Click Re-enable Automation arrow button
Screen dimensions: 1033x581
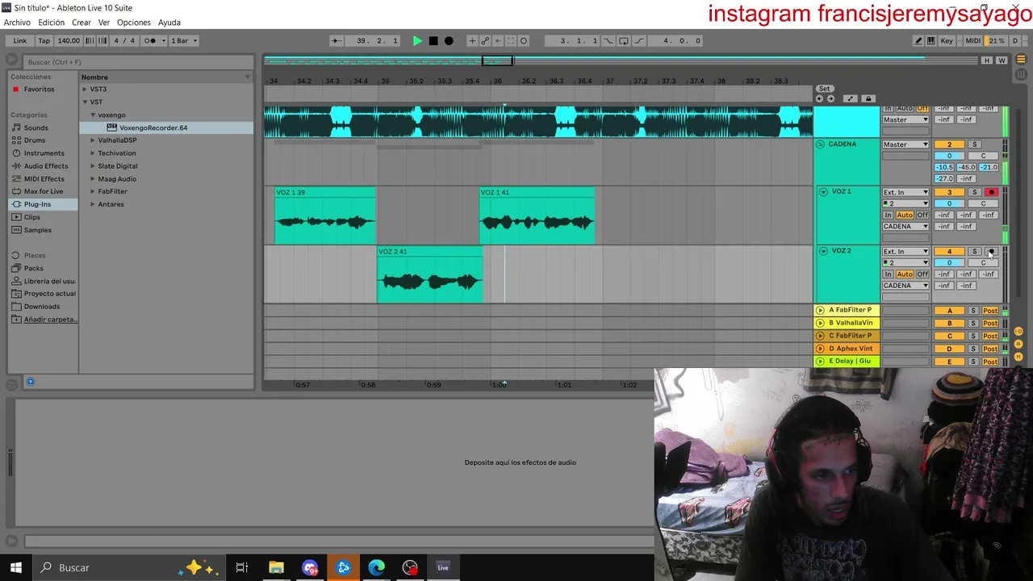497,40
